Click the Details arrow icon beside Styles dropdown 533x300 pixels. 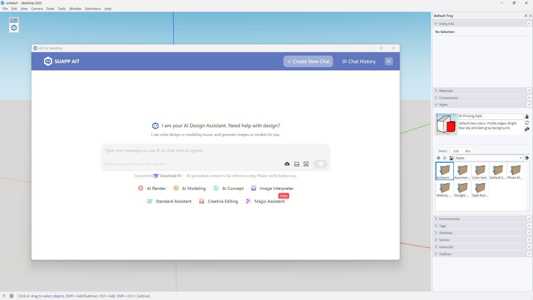tap(527, 158)
